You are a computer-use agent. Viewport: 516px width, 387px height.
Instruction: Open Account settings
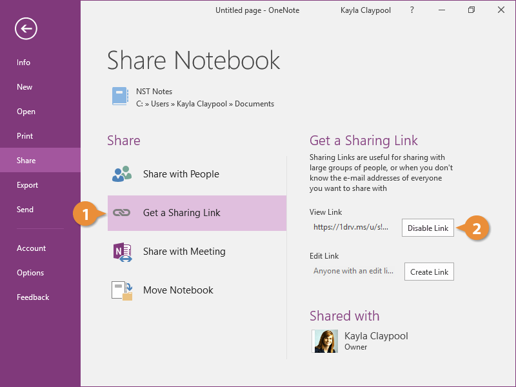(31, 248)
